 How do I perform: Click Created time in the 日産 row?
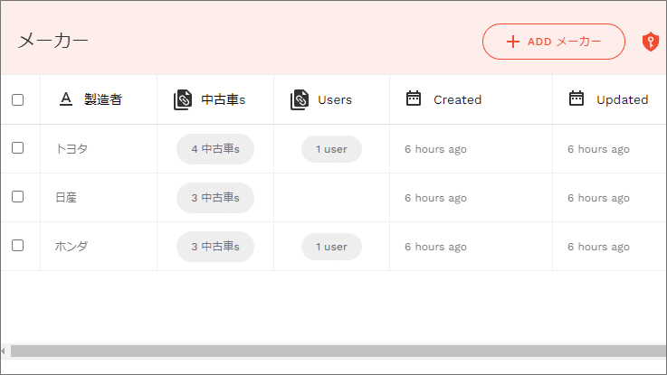click(x=435, y=198)
